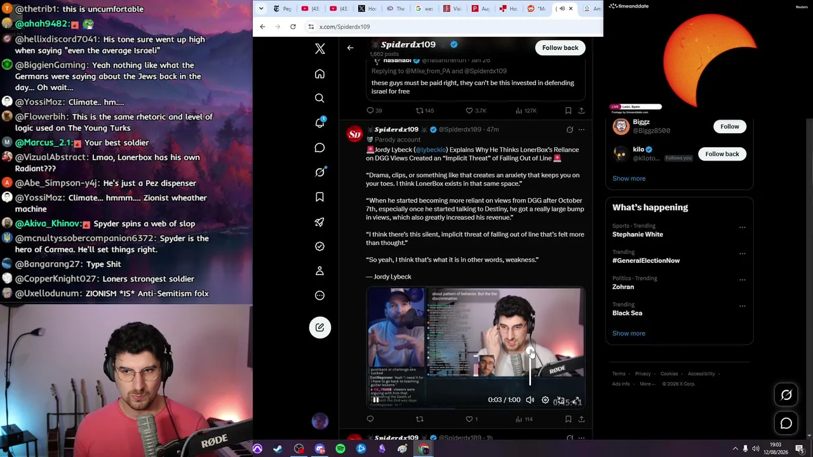Screen dimensions: 813x457
Task: Open Notifications bell in X sidebar
Action: 319,123
